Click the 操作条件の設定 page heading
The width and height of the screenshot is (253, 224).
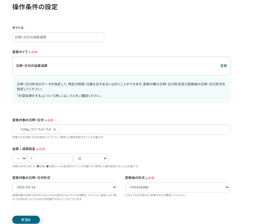(x=35, y=7)
